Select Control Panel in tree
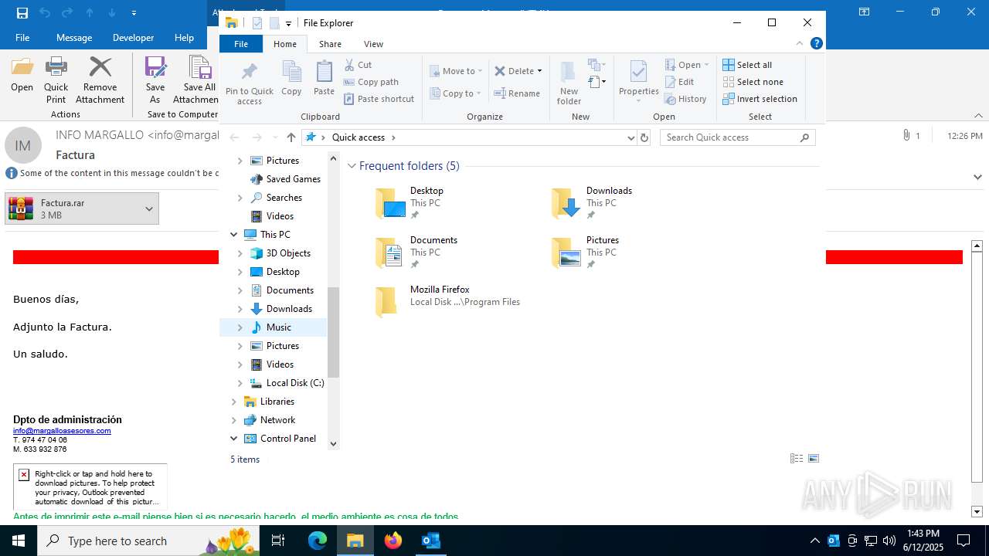The width and height of the screenshot is (989, 556). click(280, 439)
